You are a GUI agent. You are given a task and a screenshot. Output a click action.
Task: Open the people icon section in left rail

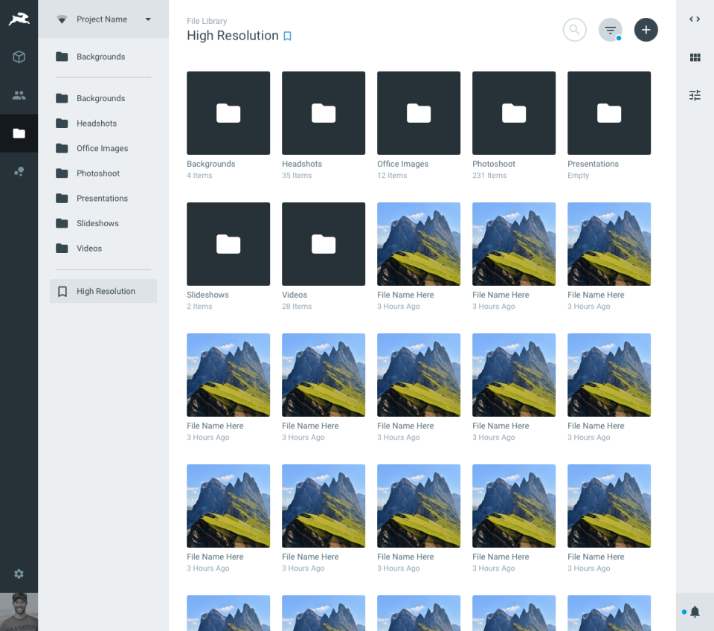[x=19, y=95]
